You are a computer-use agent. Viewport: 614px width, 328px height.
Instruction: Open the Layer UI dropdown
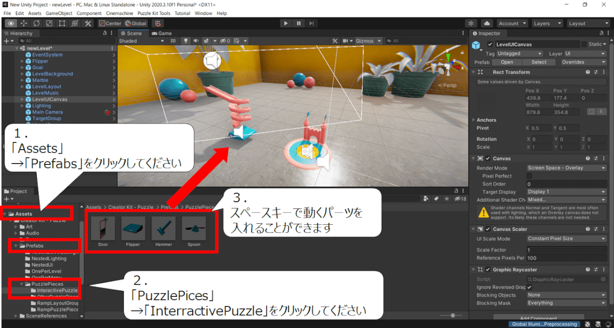(x=585, y=54)
